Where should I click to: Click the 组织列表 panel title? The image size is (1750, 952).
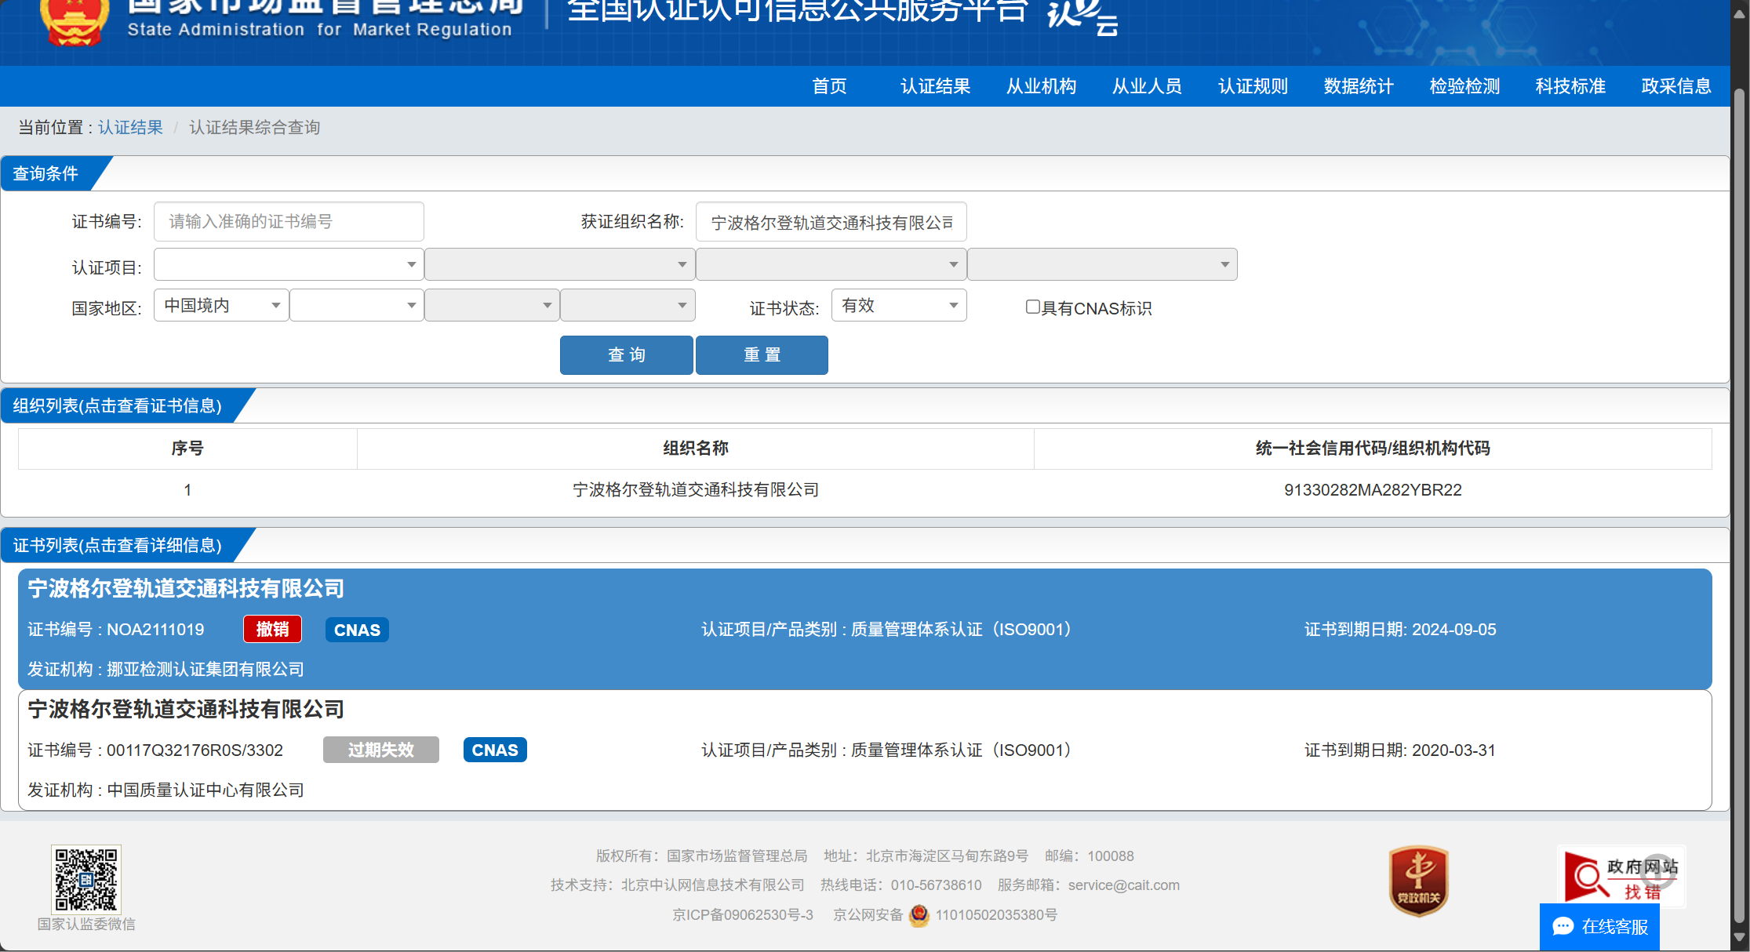tap(118, 405)
